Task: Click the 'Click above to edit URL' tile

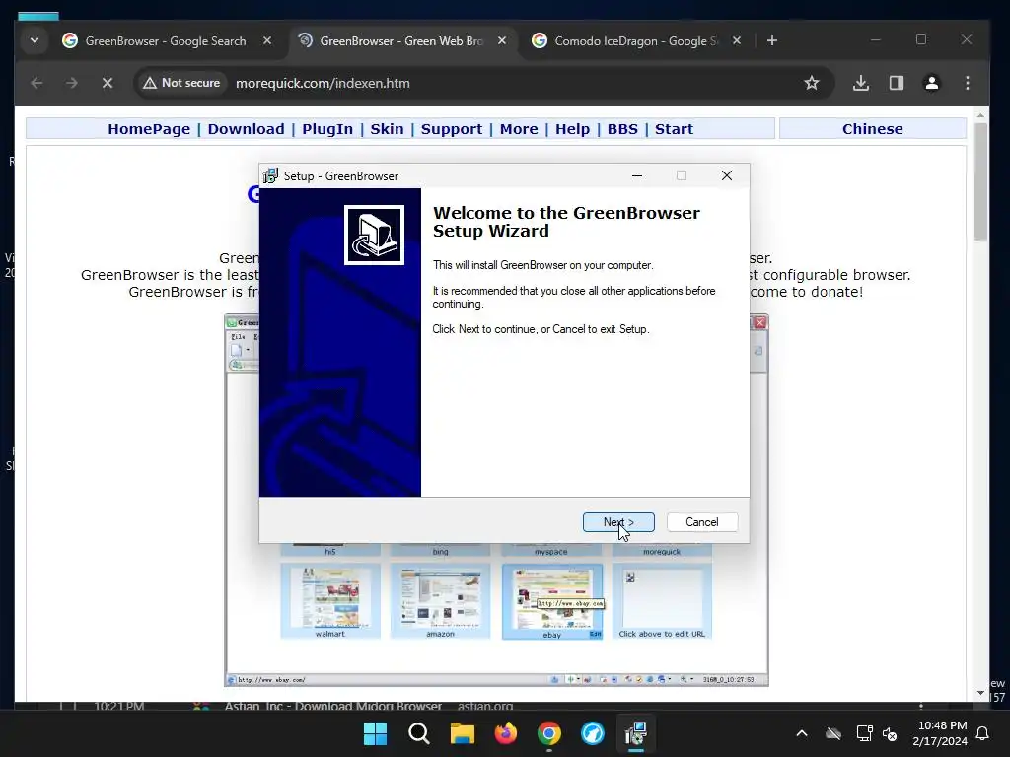Action: [x=662, y=601]
